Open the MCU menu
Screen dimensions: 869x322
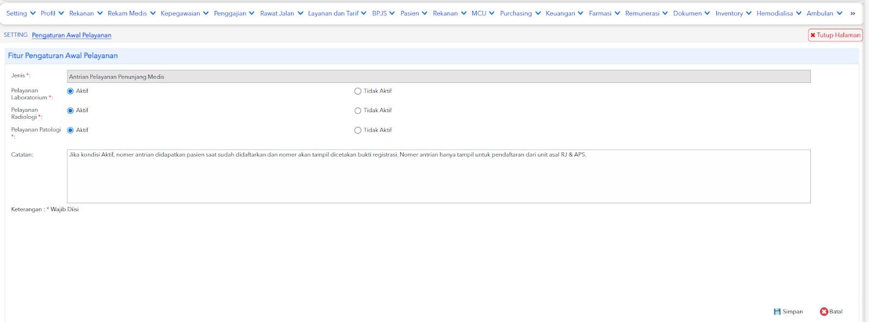[x=483, y=14]
